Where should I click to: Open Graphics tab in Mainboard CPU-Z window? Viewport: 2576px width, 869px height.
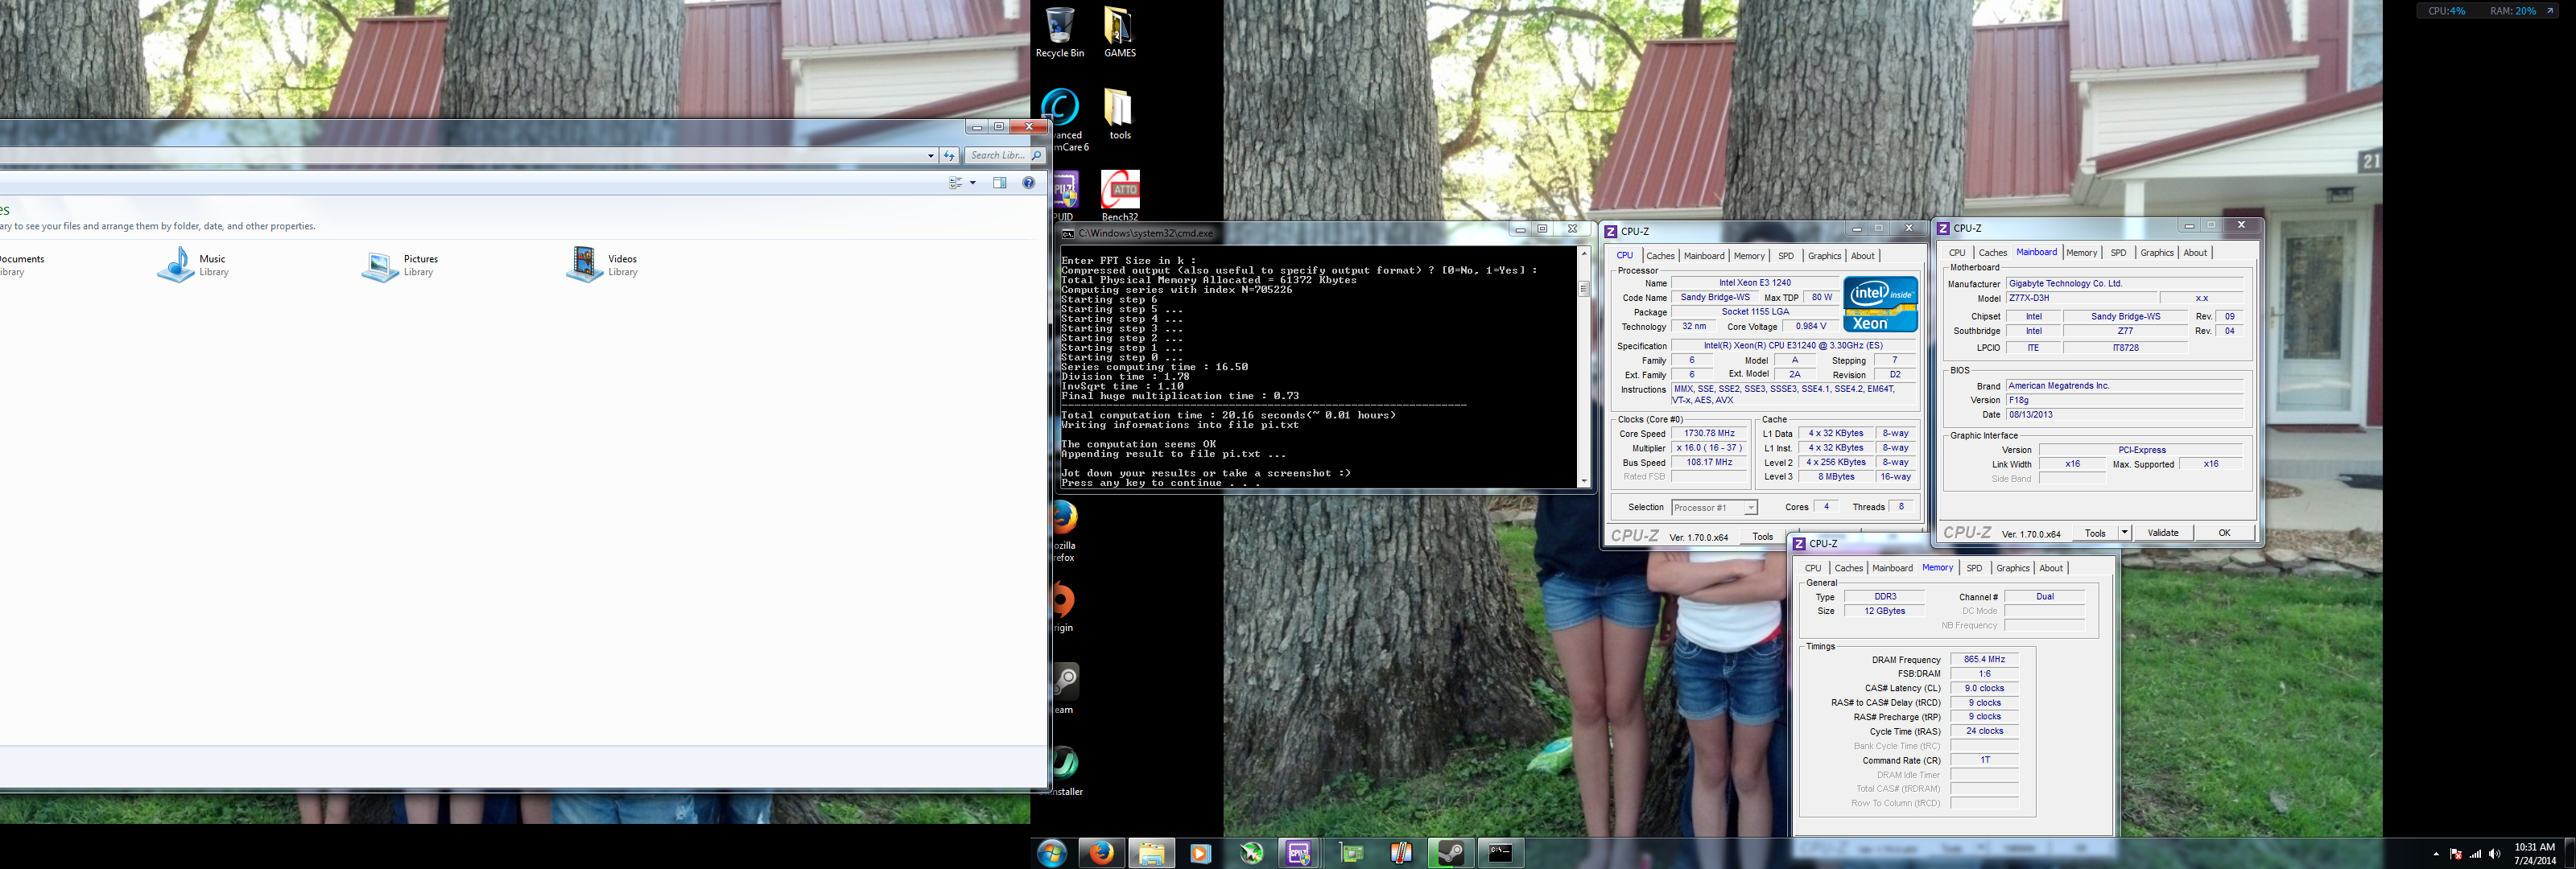pyautogui.click(x=2157, y=253)
